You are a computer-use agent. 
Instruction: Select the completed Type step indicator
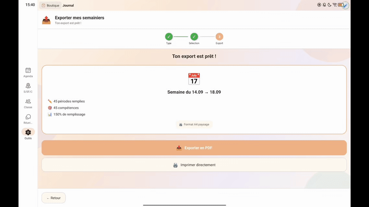pos(169,37)
